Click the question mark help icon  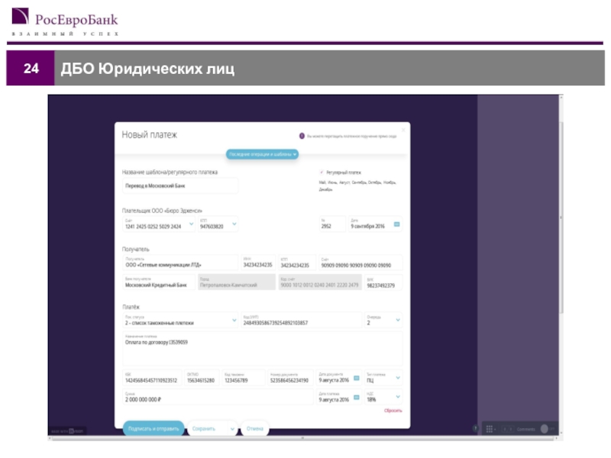[475, 429]
